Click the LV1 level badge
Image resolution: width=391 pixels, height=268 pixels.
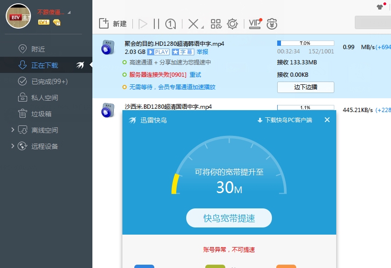click(x=44, y=22)
